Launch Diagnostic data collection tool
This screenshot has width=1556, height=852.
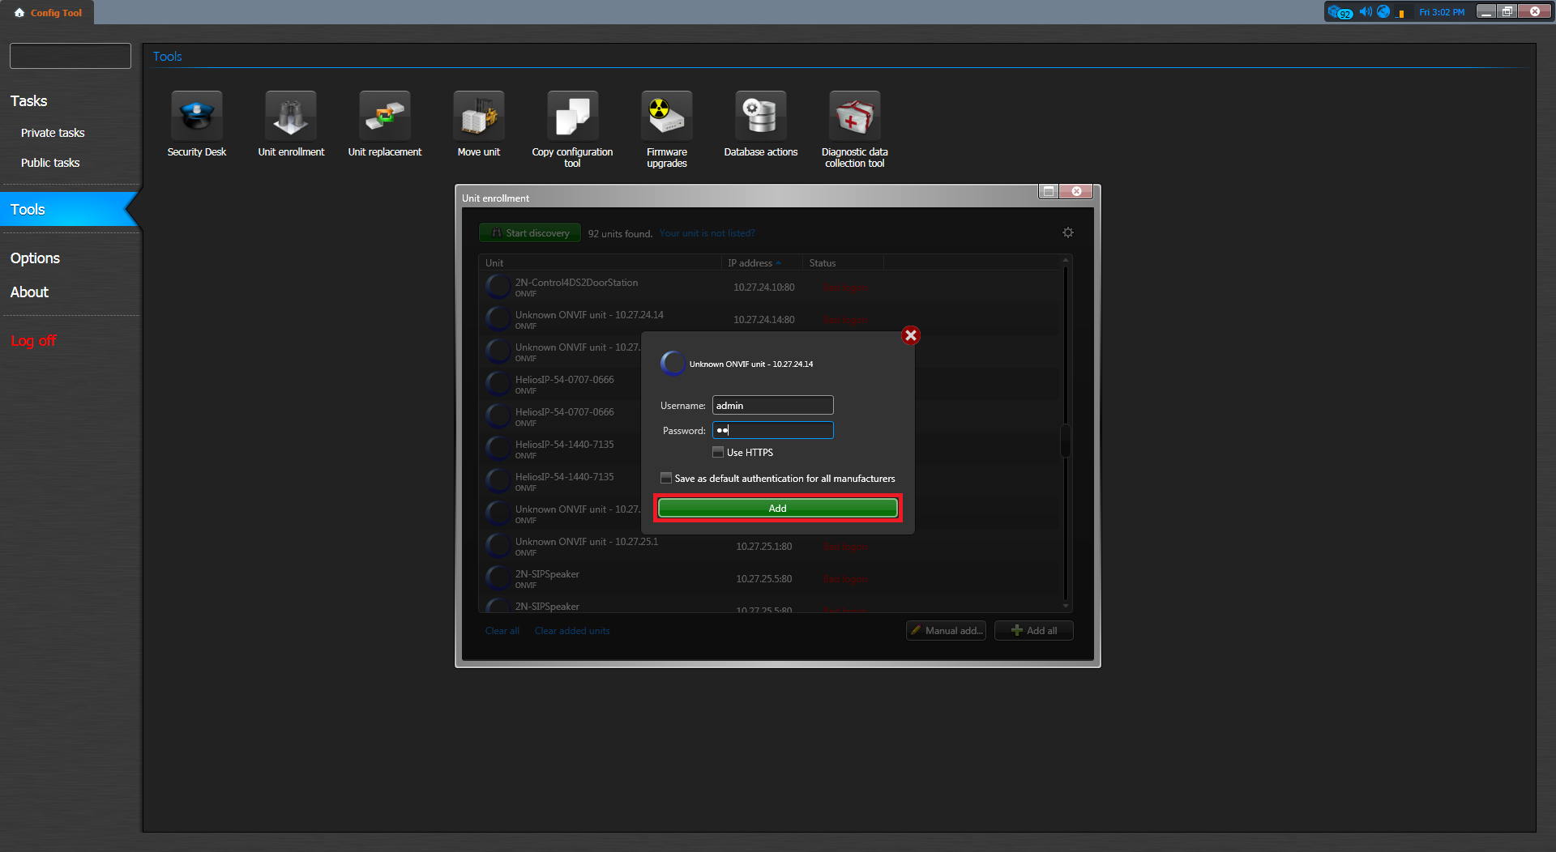(x=854, y=117)
